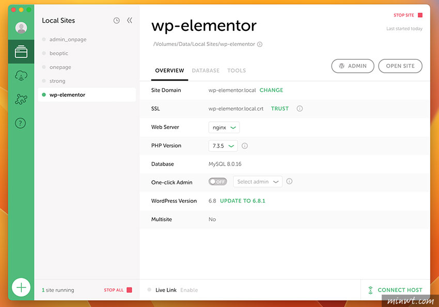Click the Open Site button
439x307 pixels.
400,66
